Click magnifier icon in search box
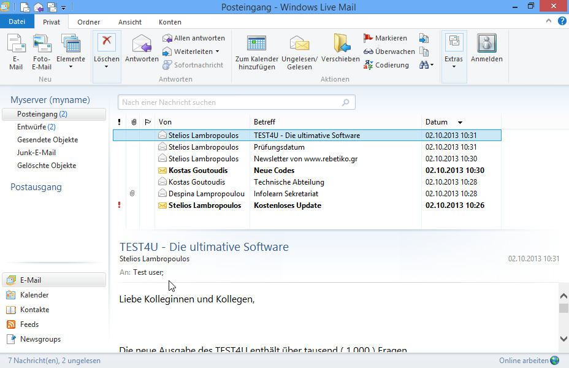 pyautogui.click(x=346, y=102)
